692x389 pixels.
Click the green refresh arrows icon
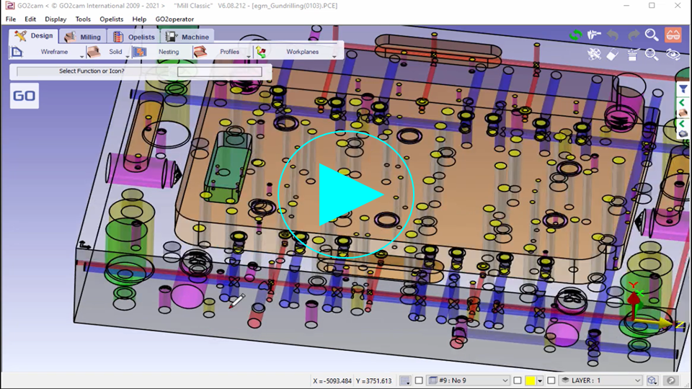(x=575, y=35)
